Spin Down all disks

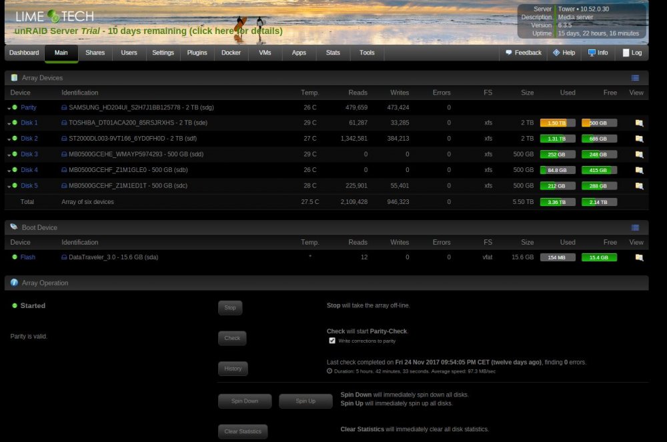[245, 401]
